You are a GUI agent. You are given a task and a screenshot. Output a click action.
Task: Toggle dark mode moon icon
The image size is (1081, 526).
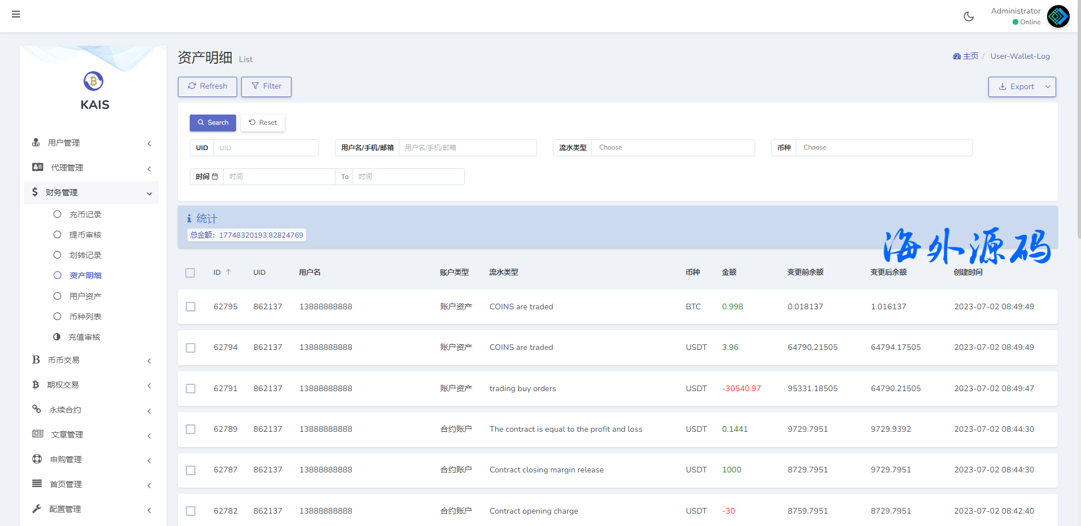(969, 16)
